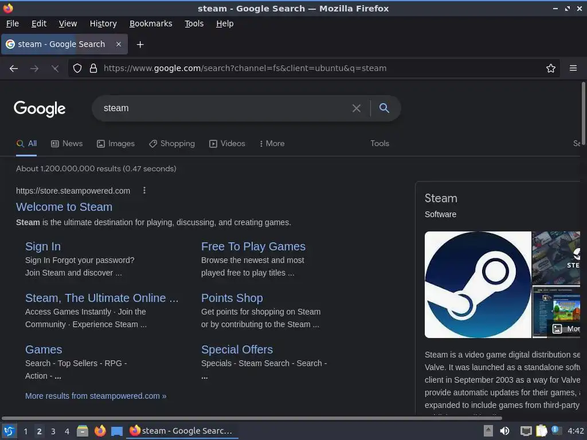The image size is (587, 440).
Task: Click the show desktop icon in the taskbar
Action: (117, 431)
